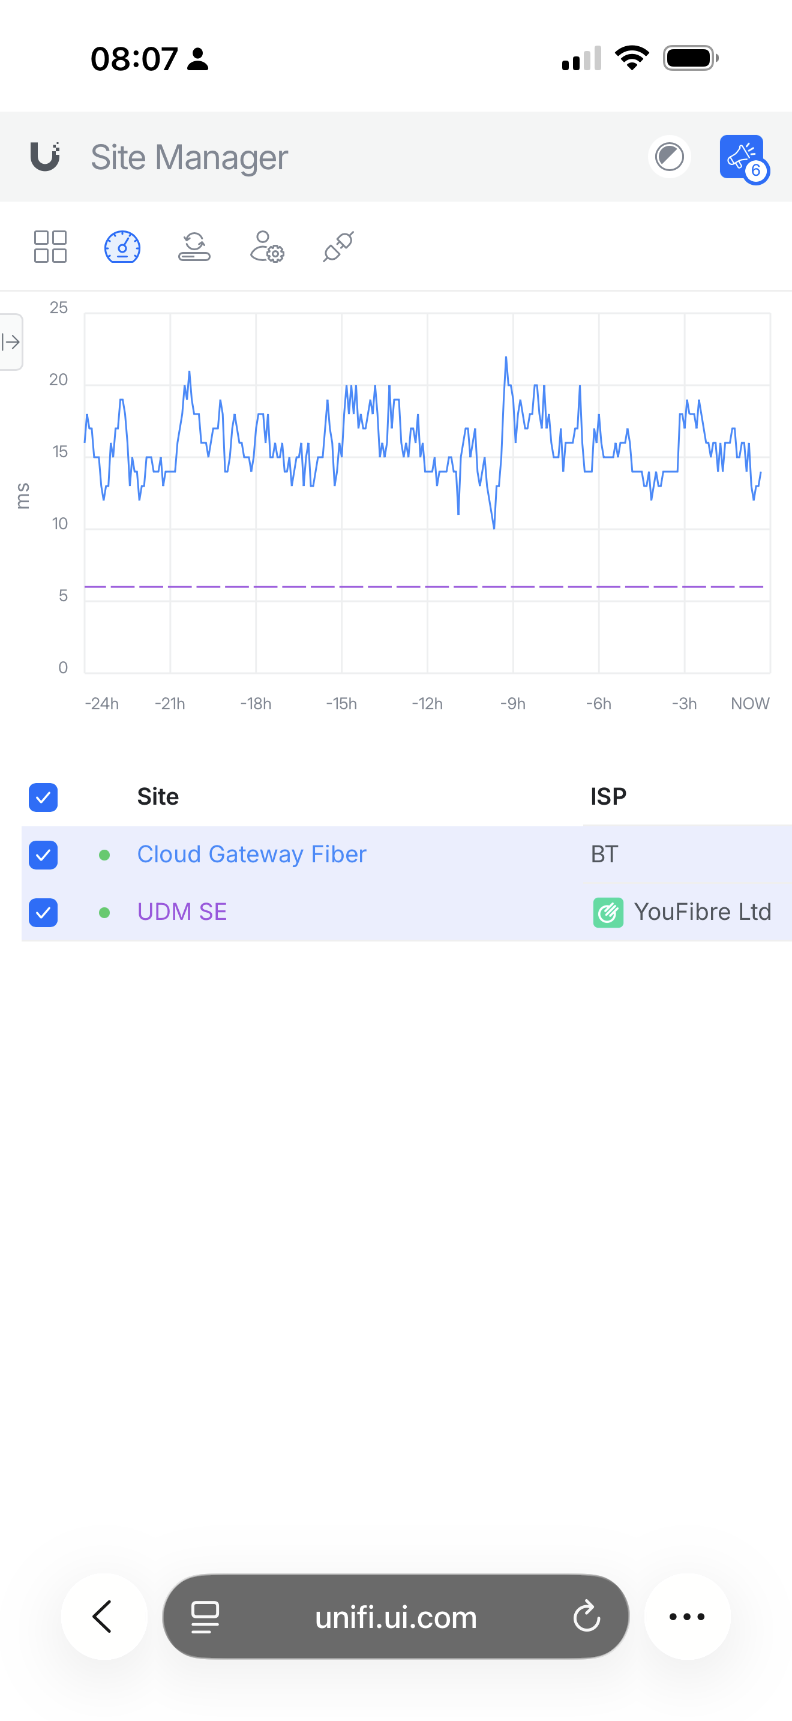Open the sites grid overview icon

50,247
